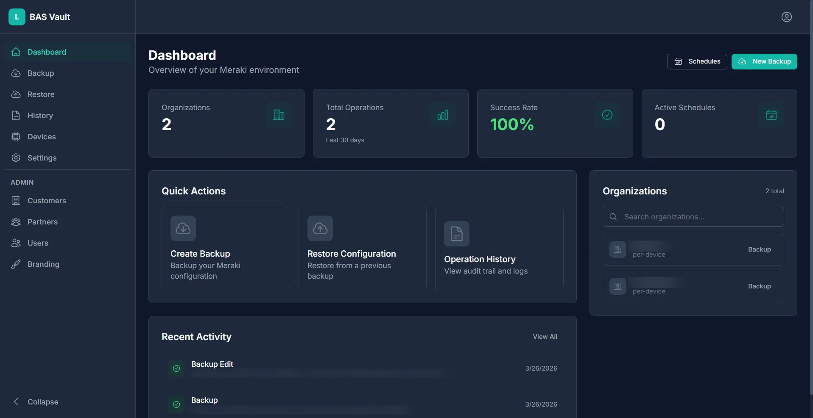Viewport: 813px width, 418px height.
Task: Click the Users people icon in sidebar
Action: point(16,243)
